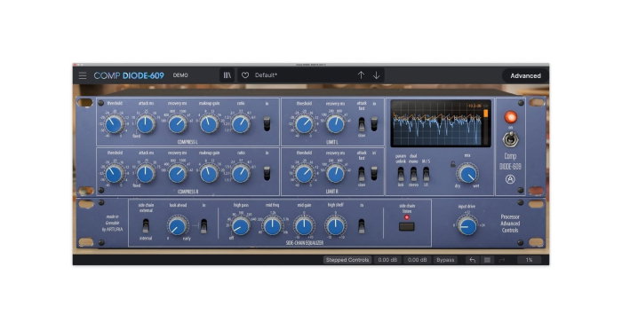This screenshot has width=622, height=330.
Task: Click the side-chain EQ mid gain knob
Action: pyautogui.click(x=304, y=226)
